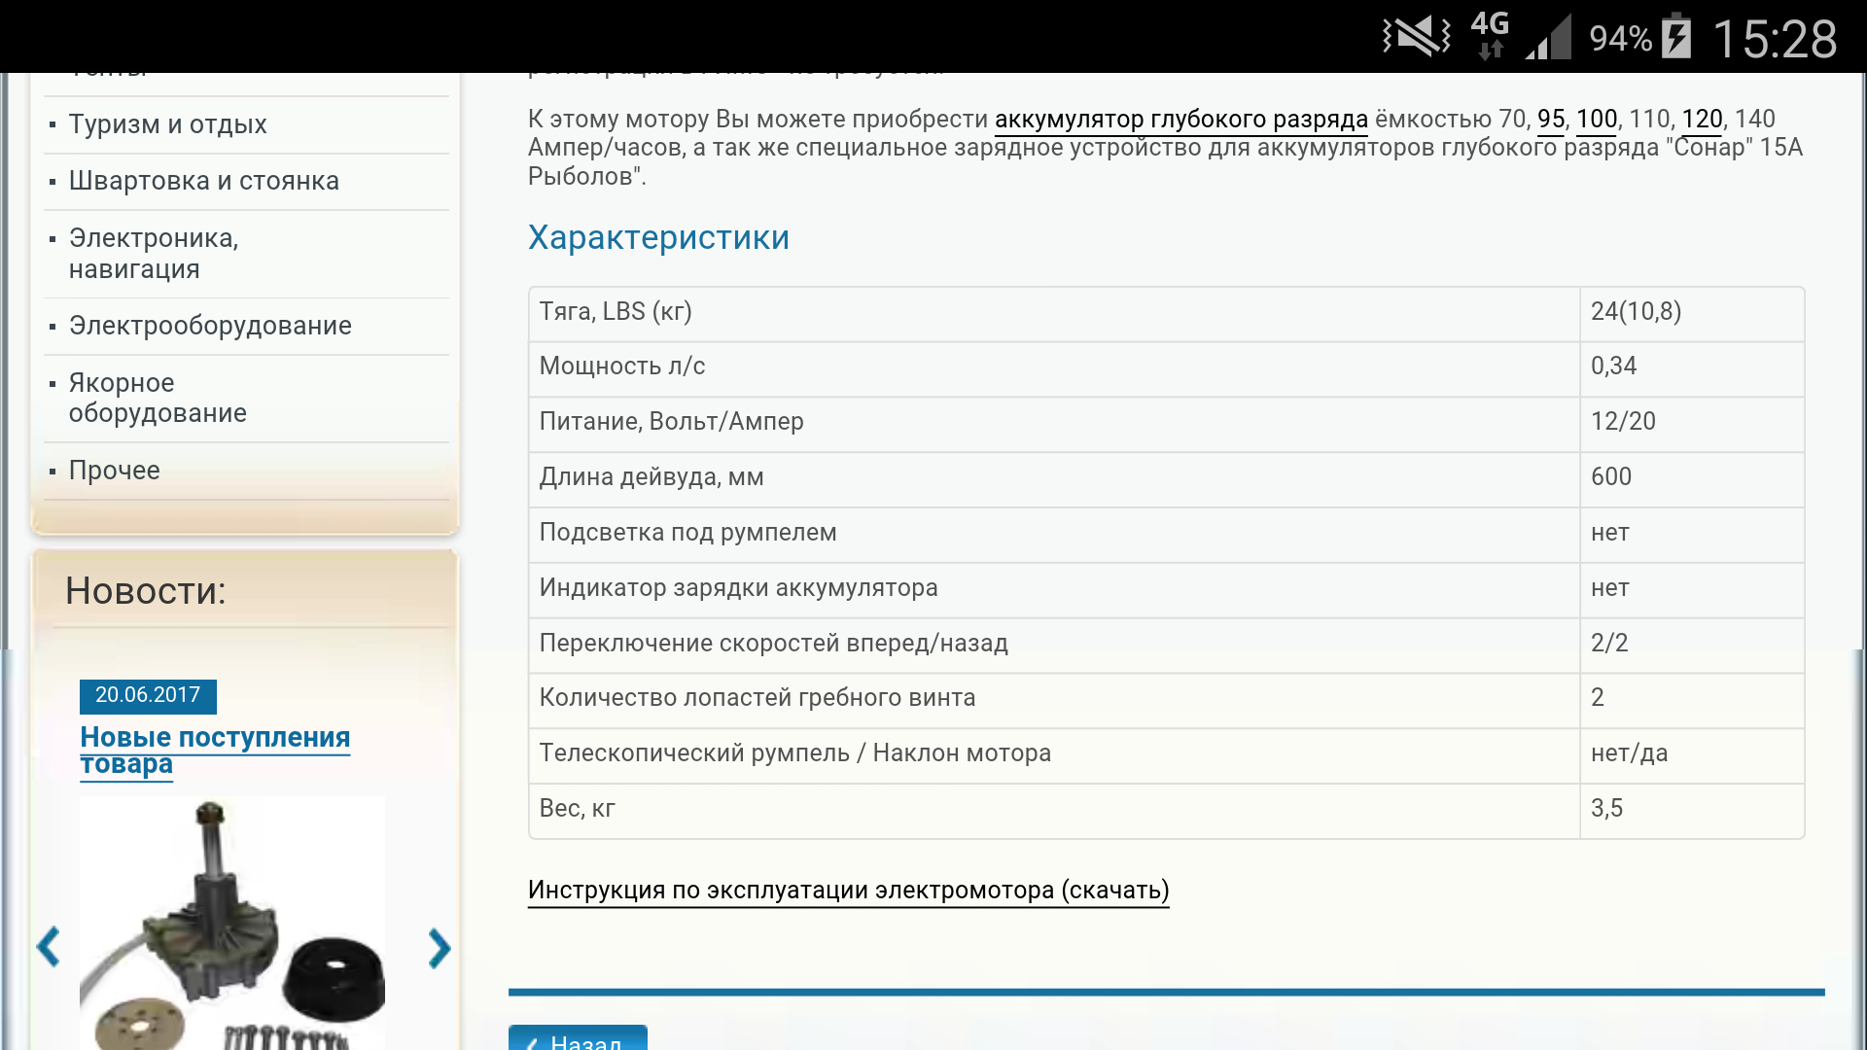The image size is (1867, 1050).
Task: Select Электроника, навигация menu item
Action: point(154,253)
